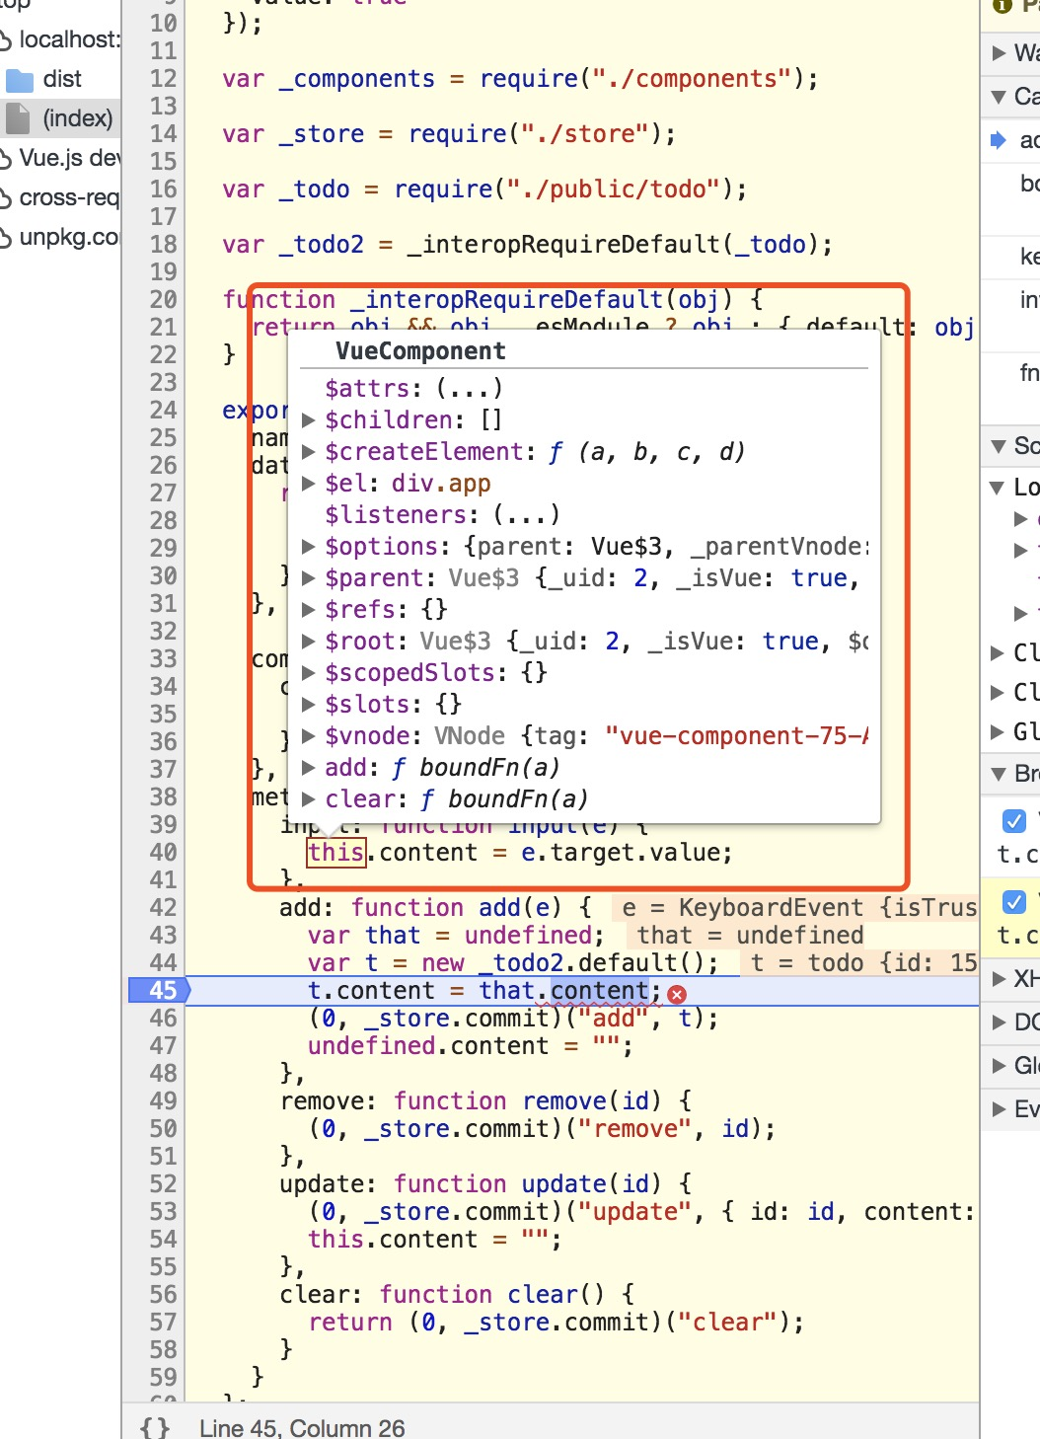Select the (index) file icon in navigator

[18, 118]
